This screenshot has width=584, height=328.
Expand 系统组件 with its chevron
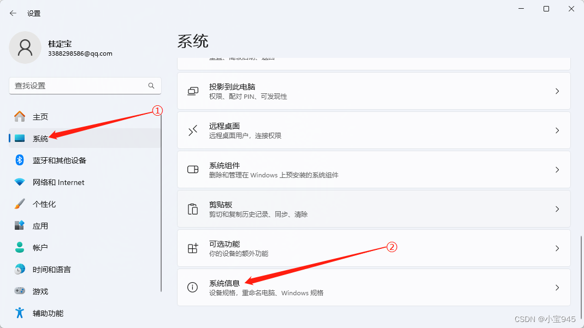557,170
